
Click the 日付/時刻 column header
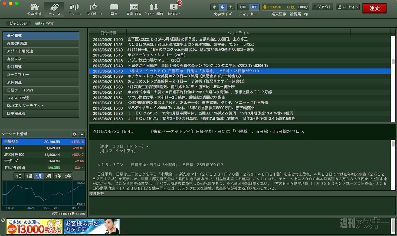(108, 33)
